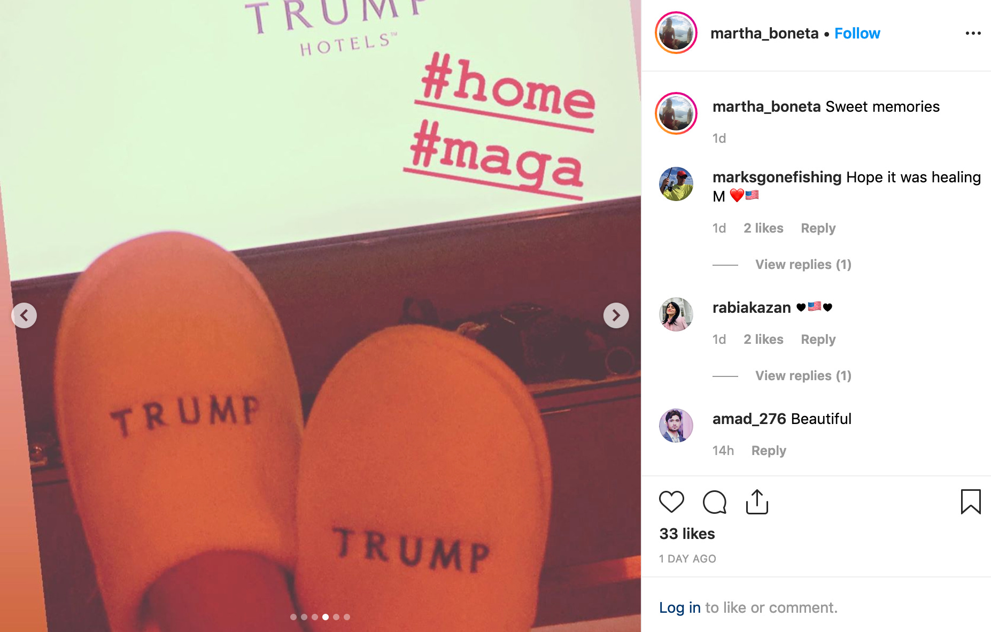Save the post with the bookmark icon
This screenshot has width=991, height=632.
tap(971, 502)
